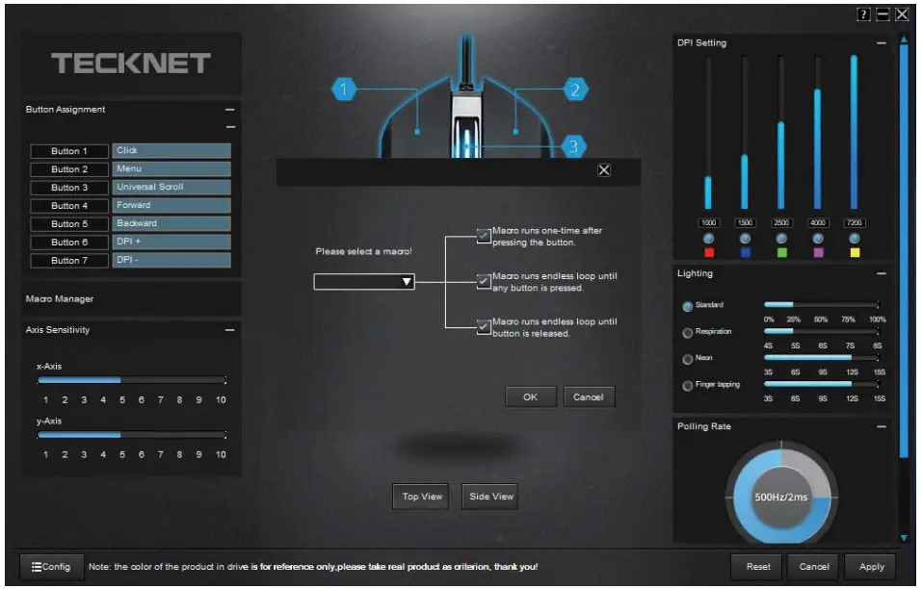Click the Reset button
This screenshot has height=589, width=922.
(757, 567)
